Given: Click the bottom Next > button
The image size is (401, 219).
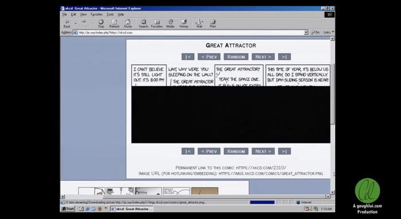Looking at the screenshot, I should [263, 152].
